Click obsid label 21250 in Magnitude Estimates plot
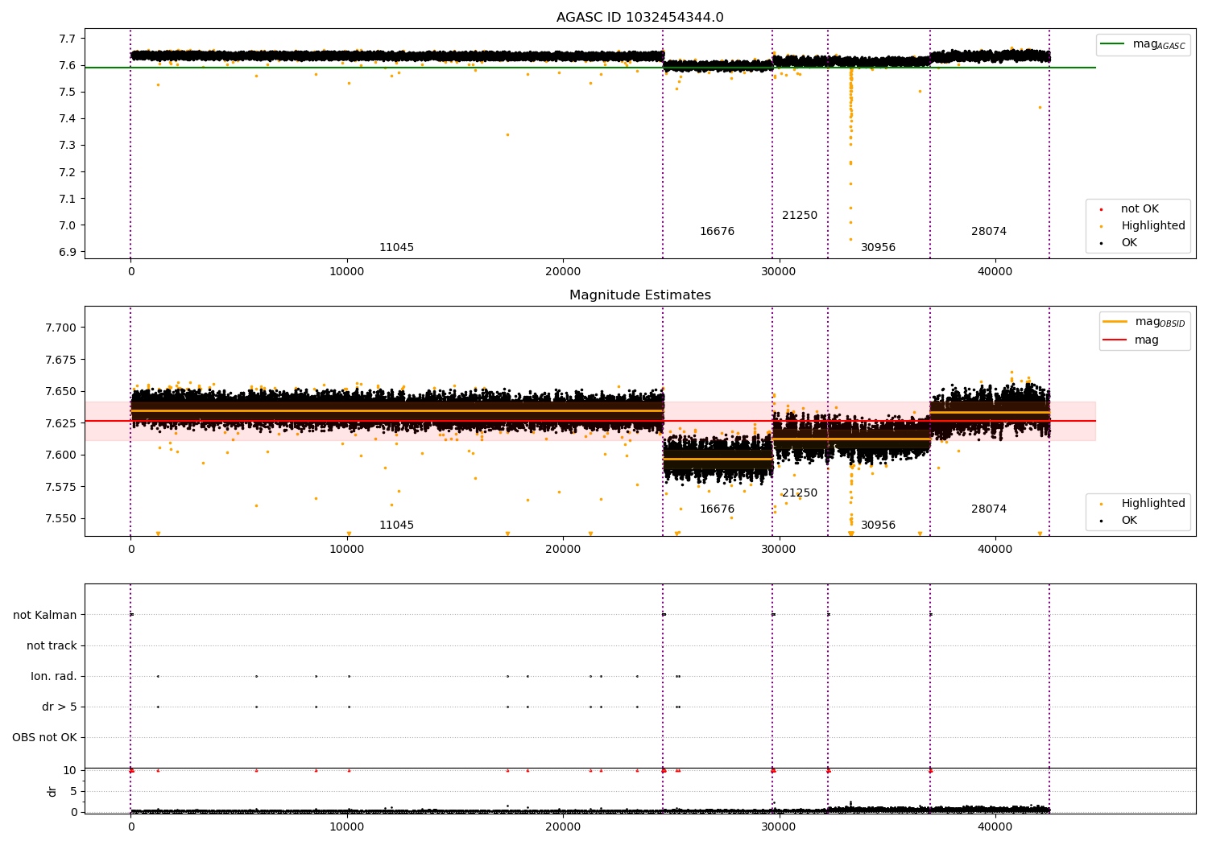 [800, 493]
